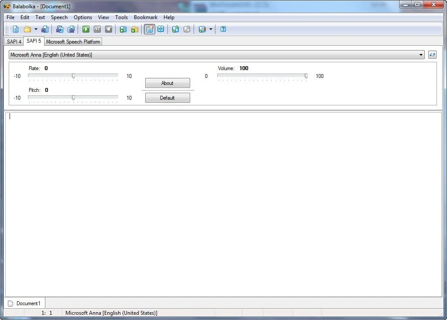Viewport: 447px width, 320px height.
Task: Save the document with the floppy icon
Action: [45, 29]
